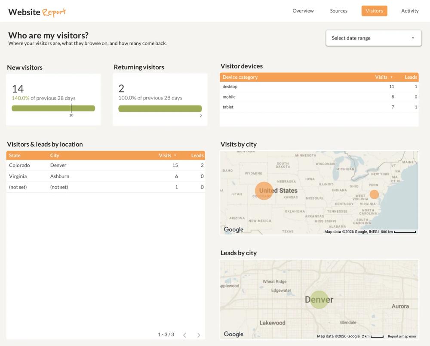This screenshot has height=346, width=430.
Task: Click the City column header
Action: pos(55,155)
